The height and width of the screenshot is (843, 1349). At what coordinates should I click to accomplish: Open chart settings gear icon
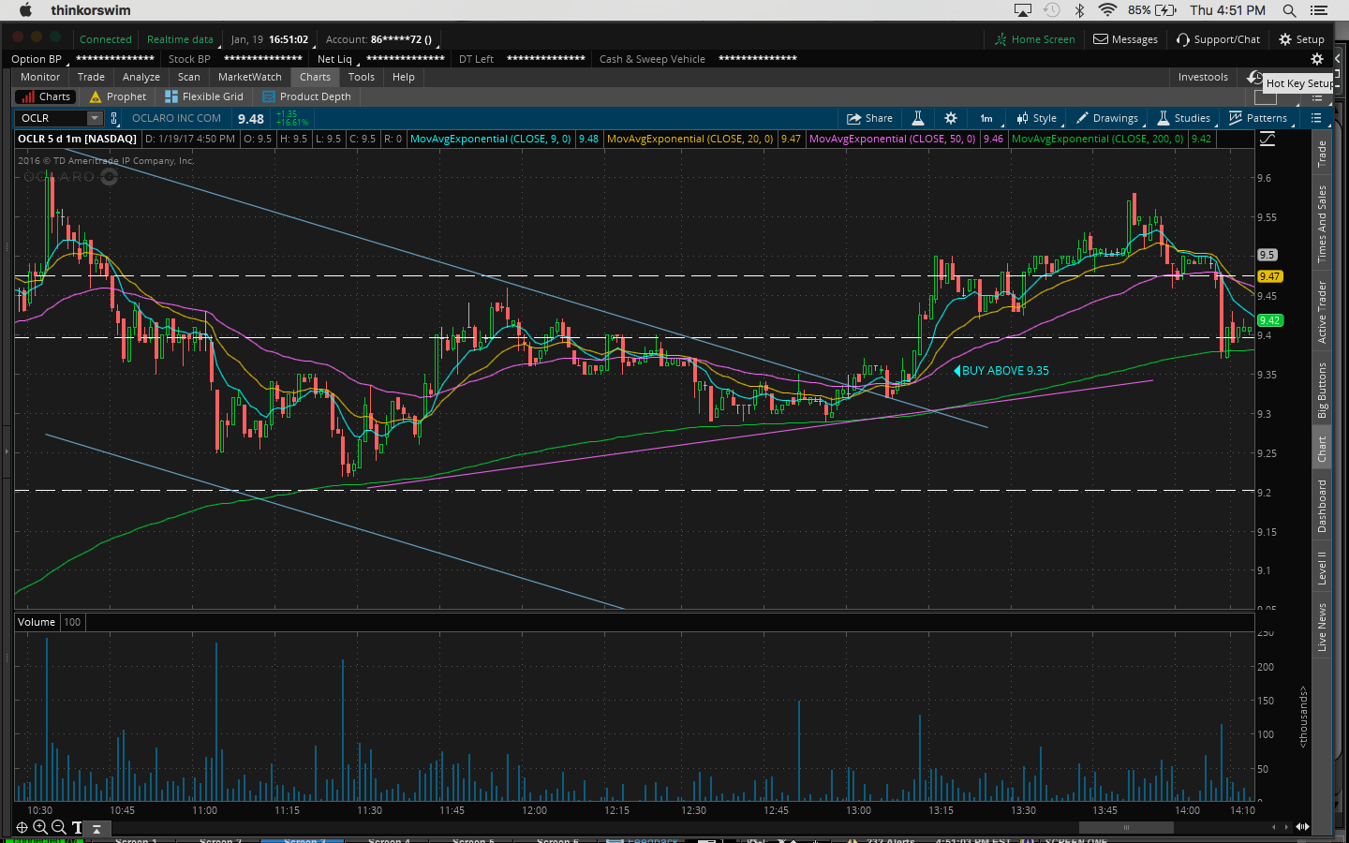tap(951, 118)
